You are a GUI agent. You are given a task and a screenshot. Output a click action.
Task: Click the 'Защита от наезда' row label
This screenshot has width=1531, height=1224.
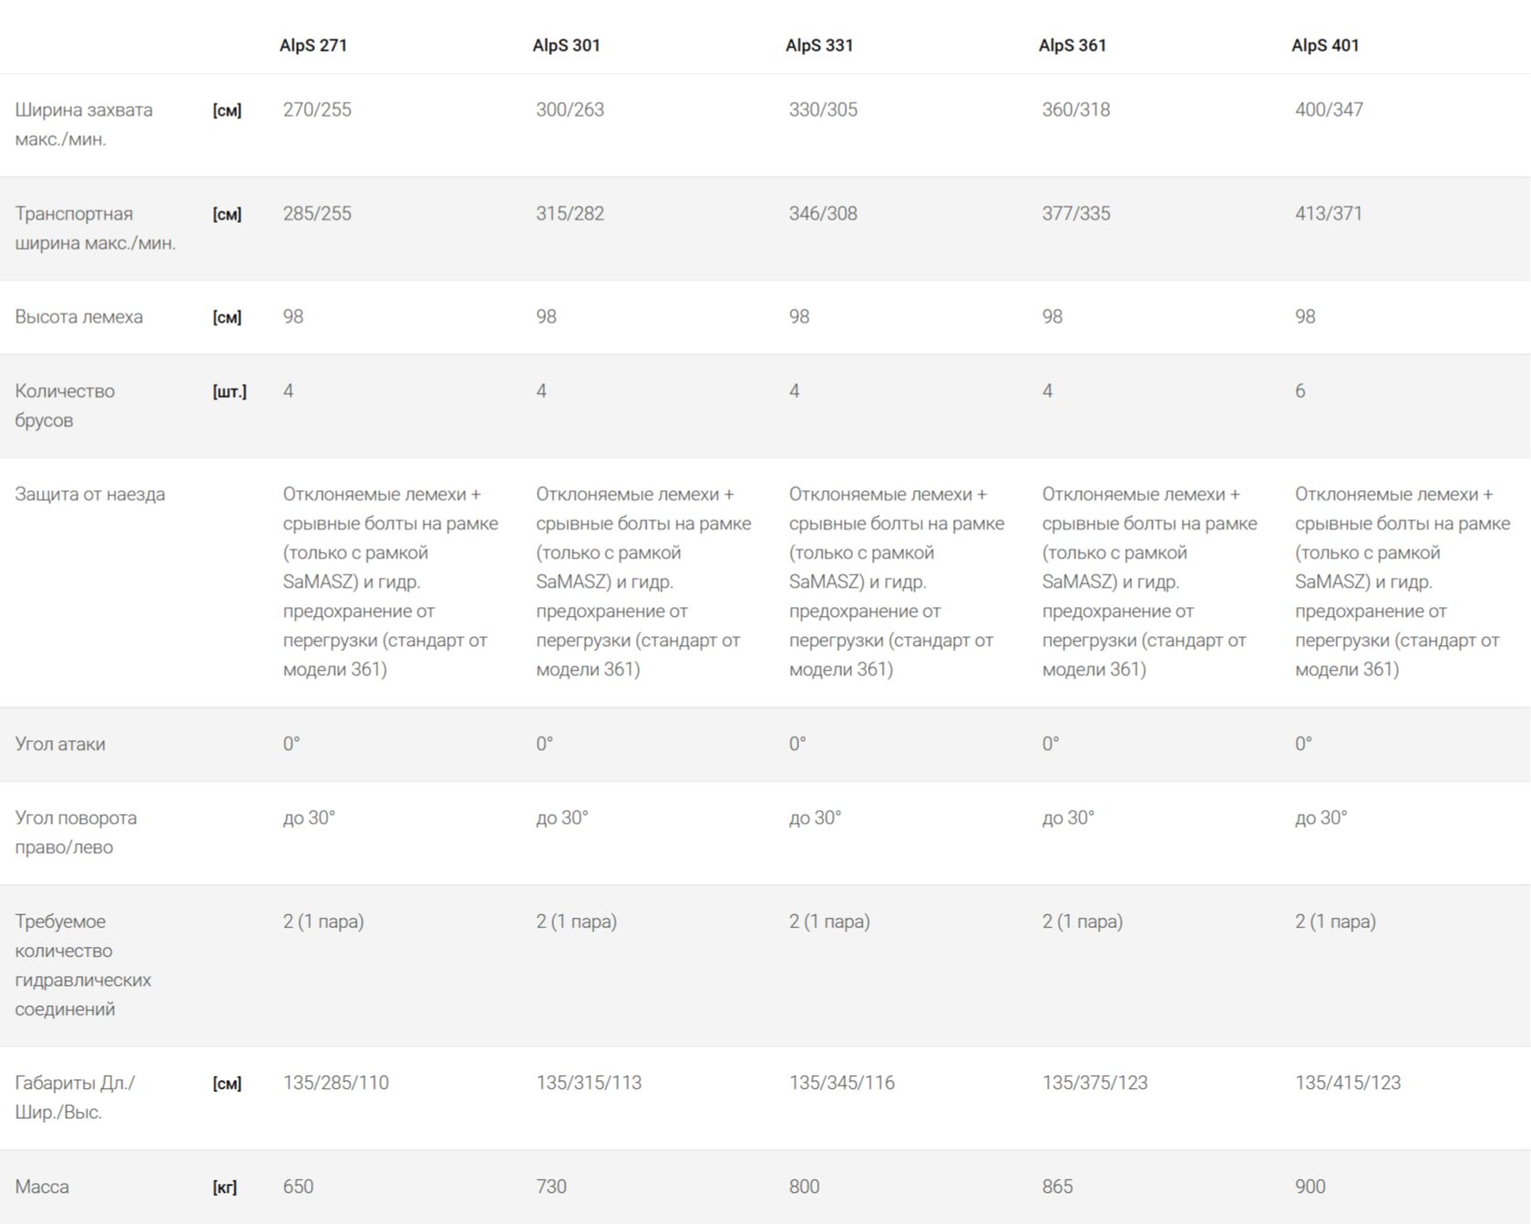[x=89, y=495]
